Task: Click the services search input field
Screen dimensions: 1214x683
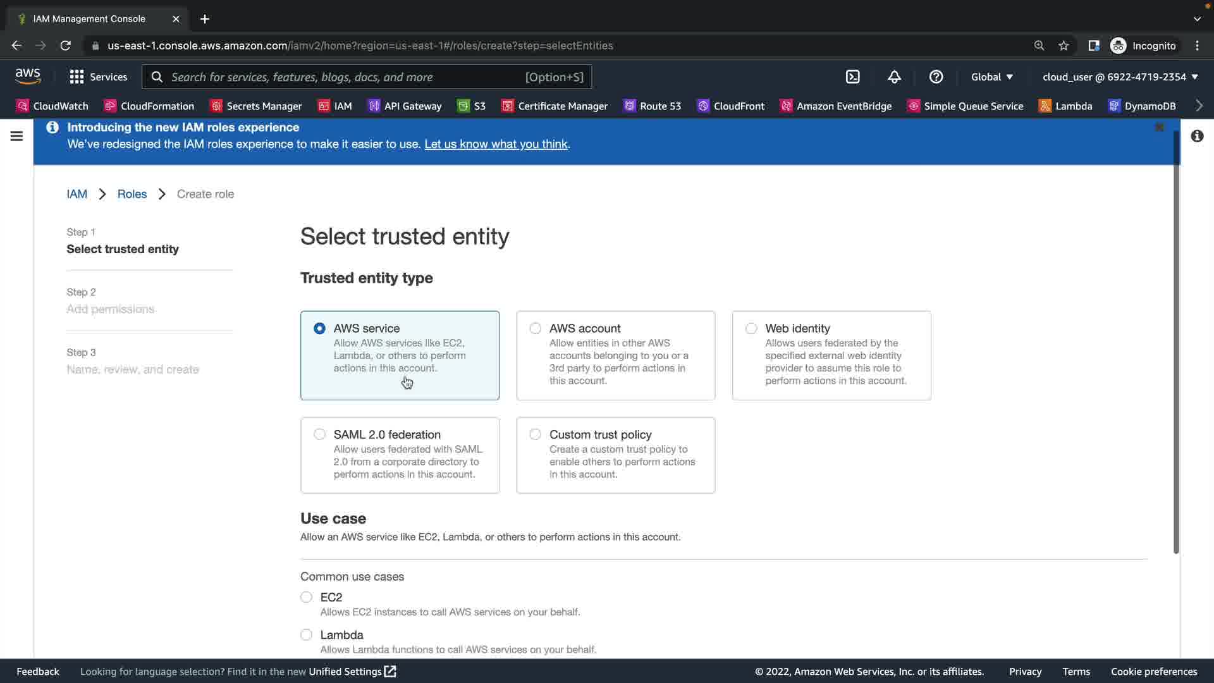Action: coord(345,77)
